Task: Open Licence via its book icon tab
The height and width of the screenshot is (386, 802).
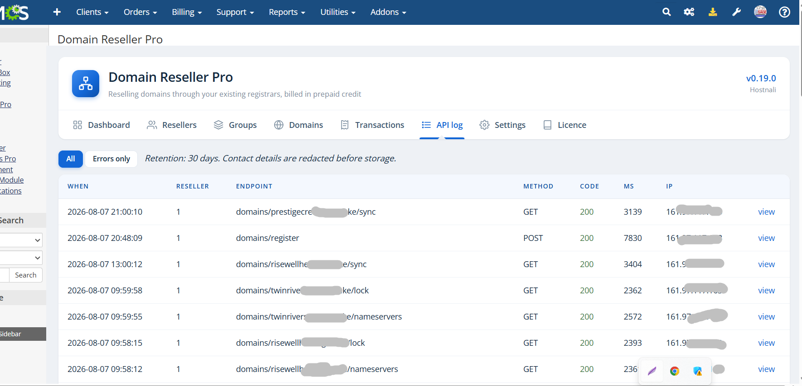Action: [x=565, y=125]
